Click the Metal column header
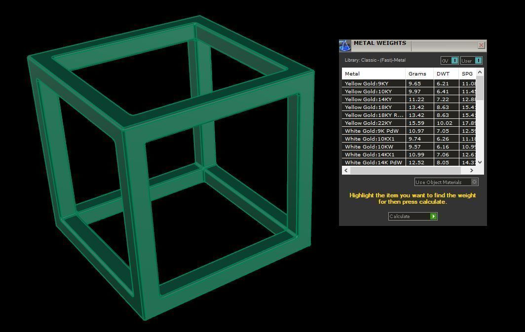The width and height of the screenshot is (525, 332). click(374, 74)
